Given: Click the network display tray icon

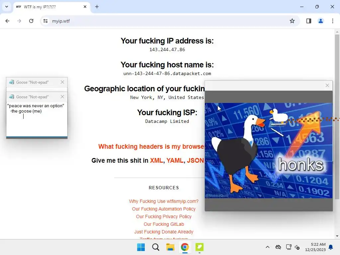Looking at the screenshot, I should 289,247.
